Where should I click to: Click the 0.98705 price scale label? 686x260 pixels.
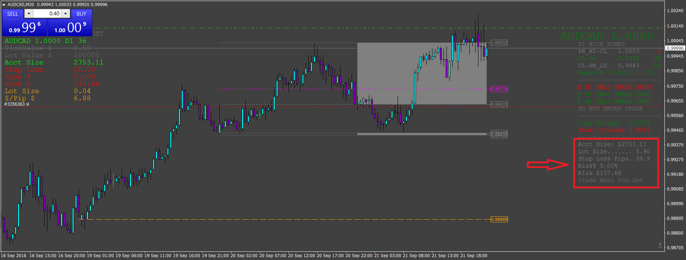coord(675,247)
